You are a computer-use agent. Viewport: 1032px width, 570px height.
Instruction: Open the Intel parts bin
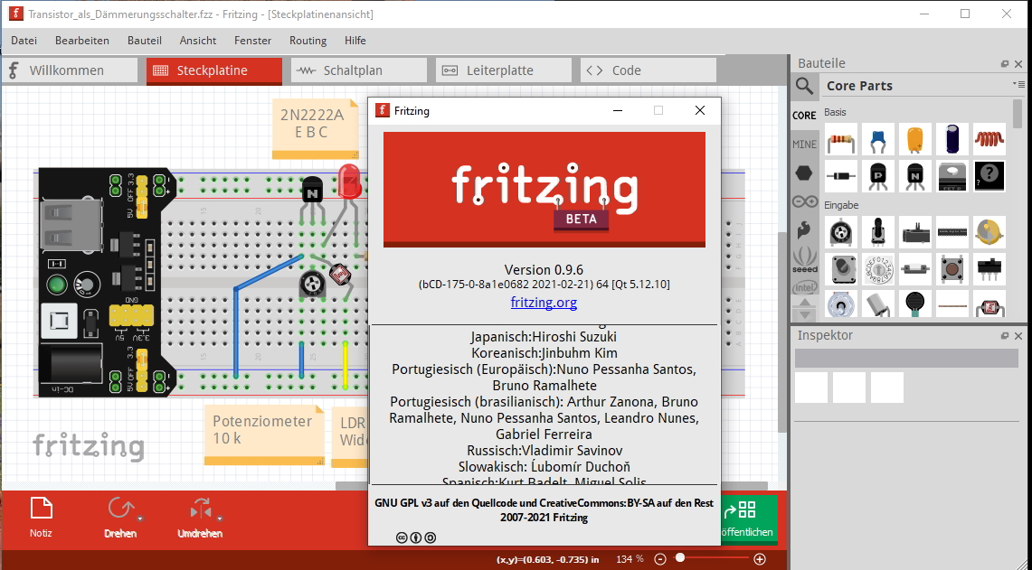804,287
